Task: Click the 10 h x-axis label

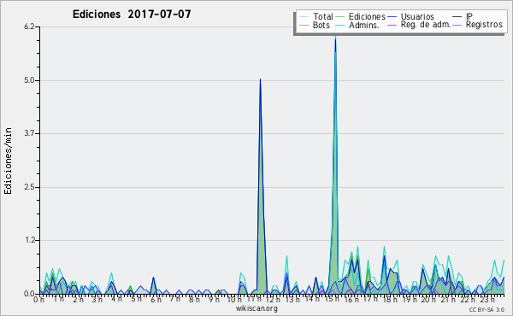Action: pos(234,300)
